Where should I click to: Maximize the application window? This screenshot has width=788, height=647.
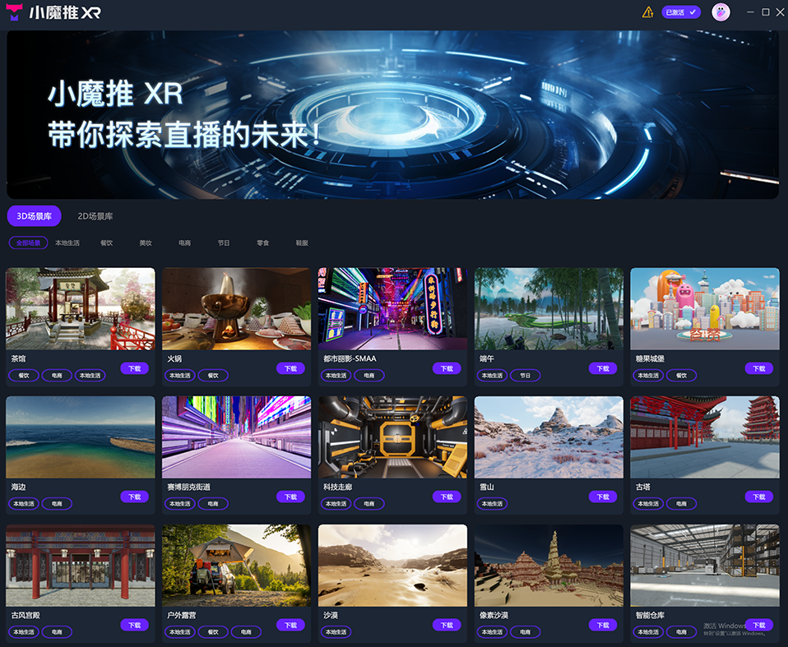pos(766,12)
